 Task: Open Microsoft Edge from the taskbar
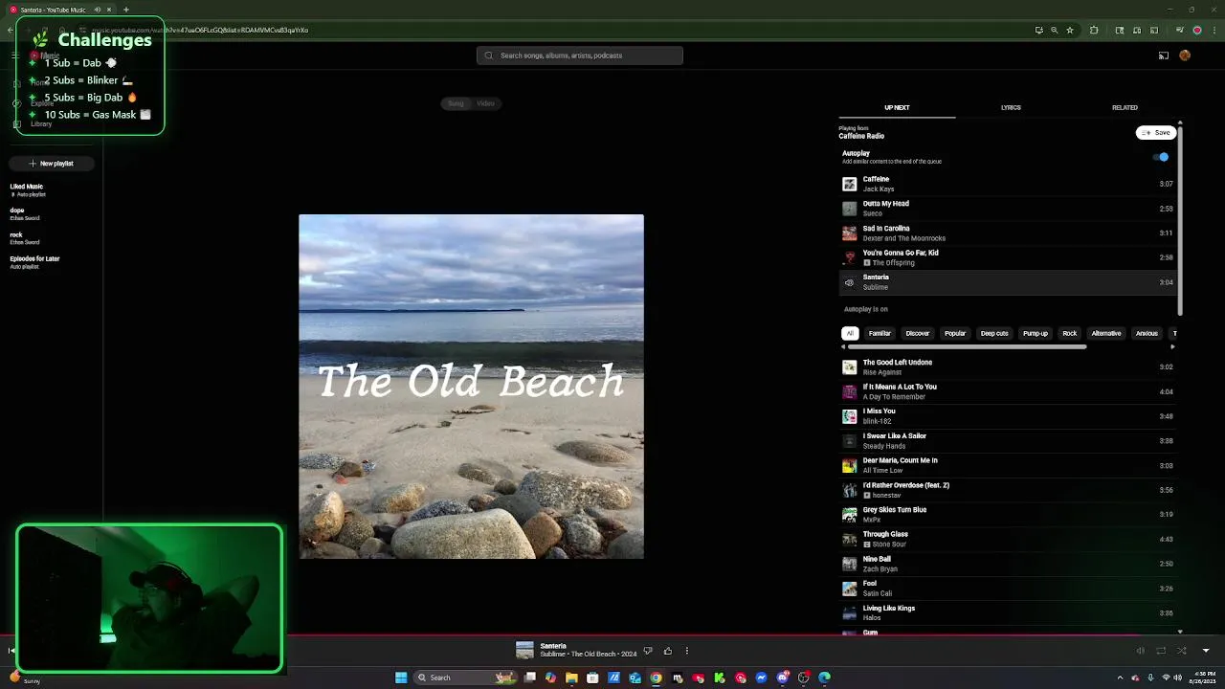pyautogui.click(x=824, y=678)
